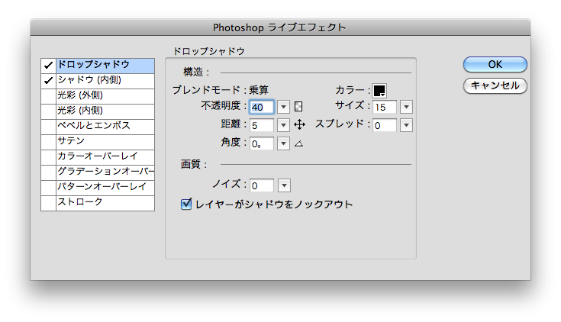This screenshot has height=322, width=561.
Task: Toggle the シャドウ (内側) effect checkmark
Action: tap(48, 80)
